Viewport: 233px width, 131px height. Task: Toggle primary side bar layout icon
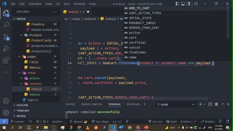pos(177,4)
